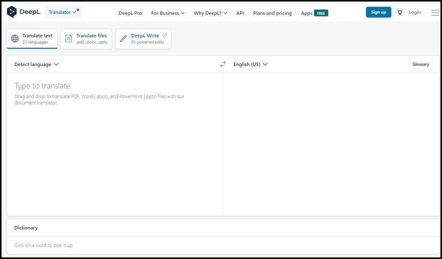This screenshot has height=259, width=442.
Task: Click the green FREE badge next to Apps
Action: coord(321,13)
